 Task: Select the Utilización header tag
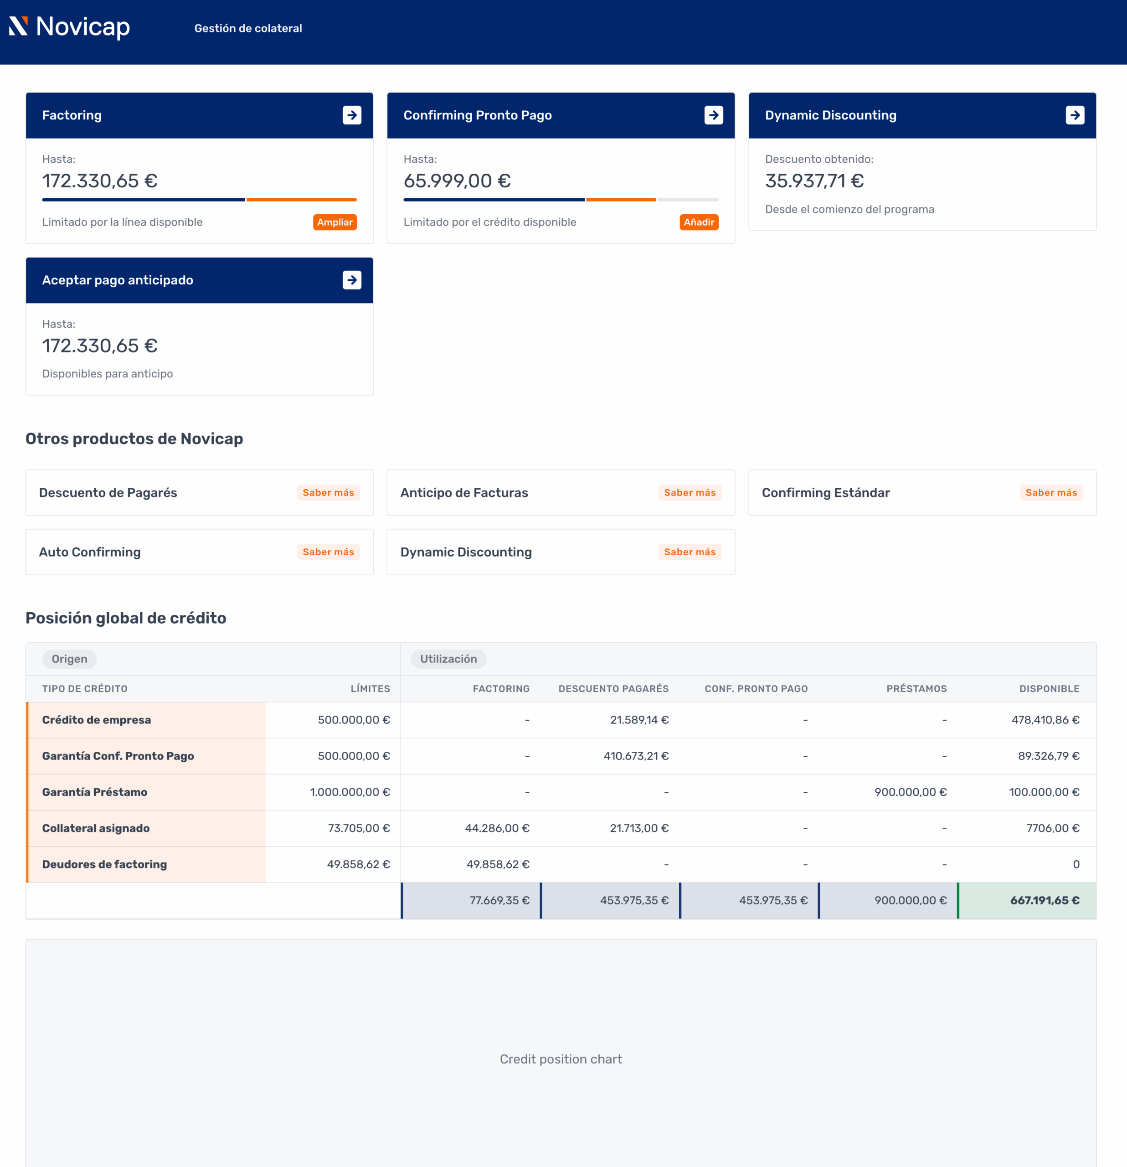(448, 659)
